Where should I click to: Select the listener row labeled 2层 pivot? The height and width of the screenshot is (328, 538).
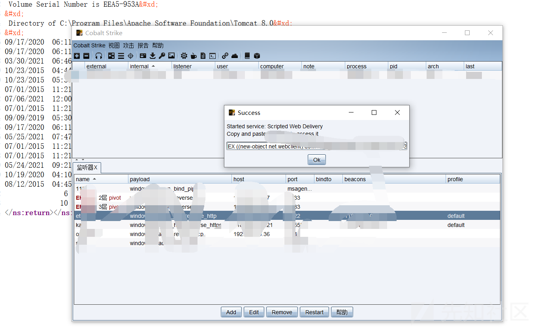(287, 198)
